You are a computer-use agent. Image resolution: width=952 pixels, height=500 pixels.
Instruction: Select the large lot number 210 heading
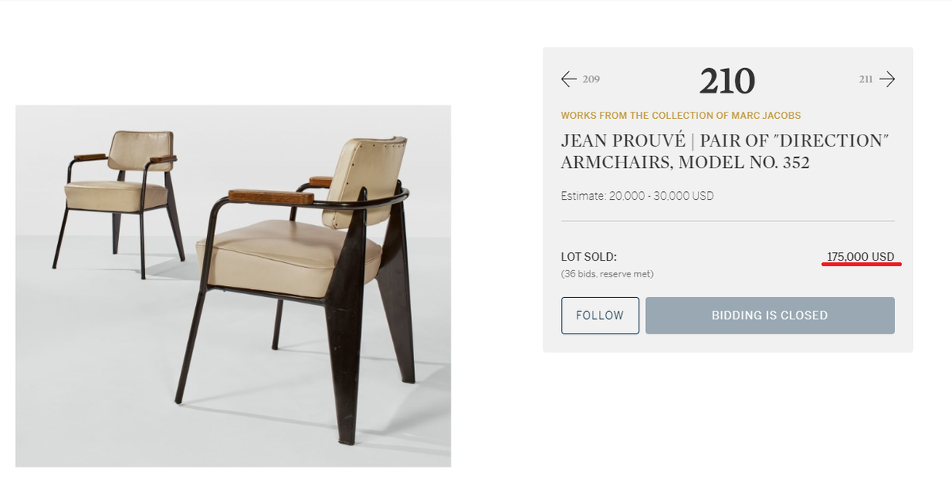(727, 80)
